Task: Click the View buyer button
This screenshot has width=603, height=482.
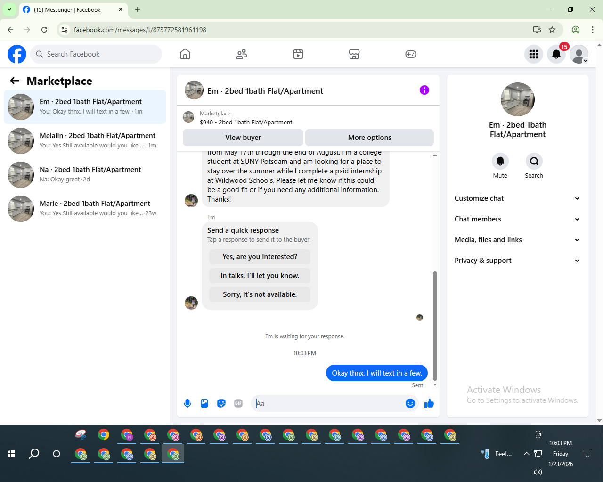Action: pos(243,138)
